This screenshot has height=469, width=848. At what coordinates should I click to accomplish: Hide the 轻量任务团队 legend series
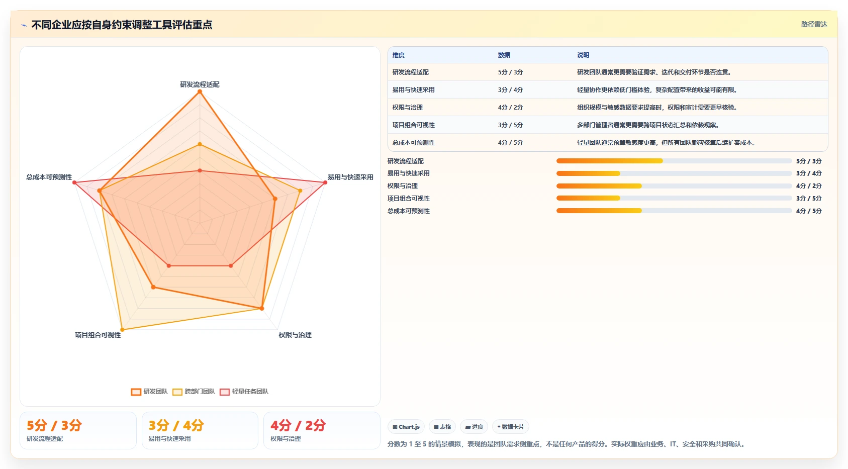244,392
